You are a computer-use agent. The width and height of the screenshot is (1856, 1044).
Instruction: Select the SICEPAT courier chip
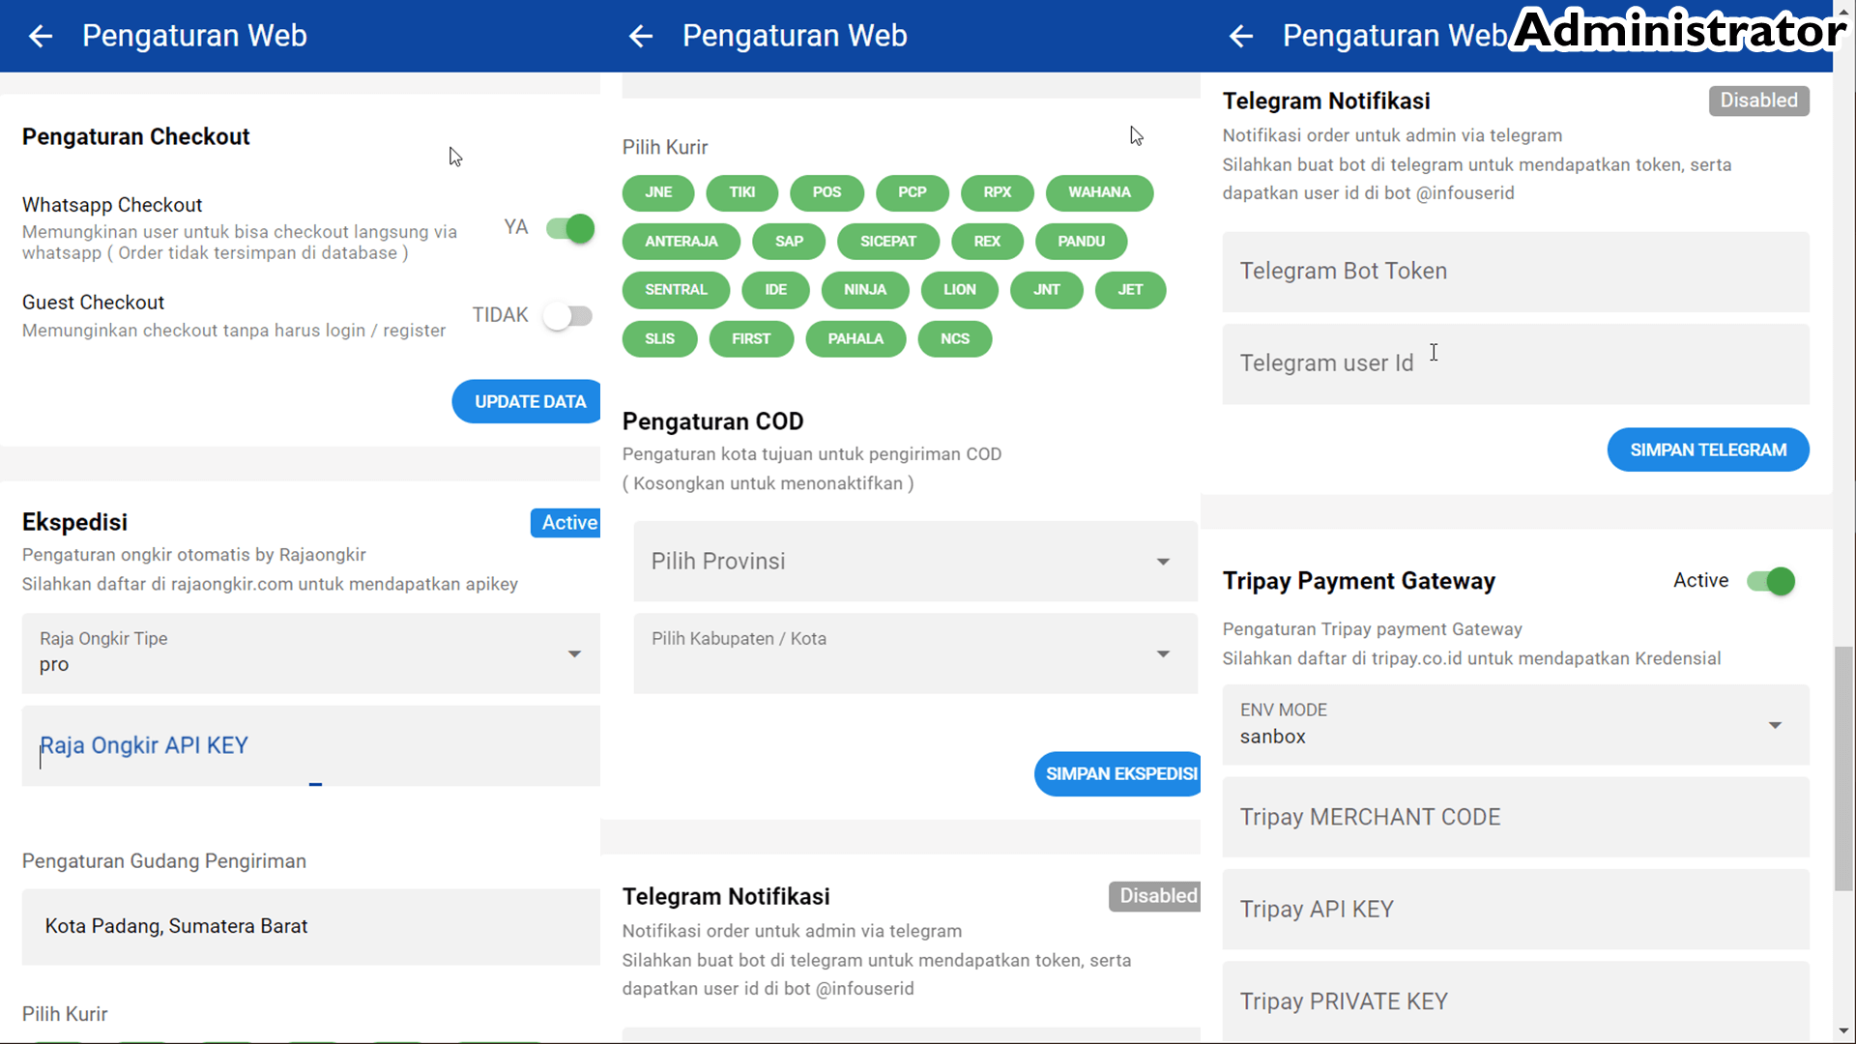888,242
